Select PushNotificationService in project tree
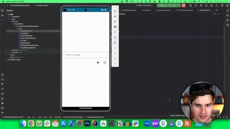The height and width of the screenshot is (129, 230). [x=28, y=46]
